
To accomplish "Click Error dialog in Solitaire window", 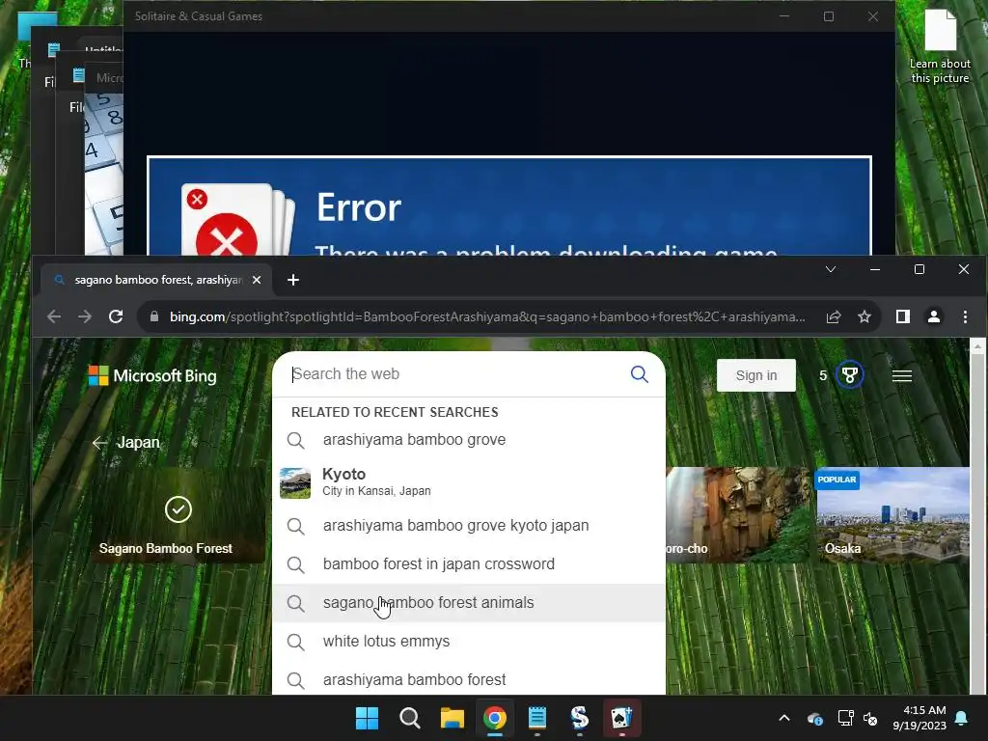I will 509,206.
